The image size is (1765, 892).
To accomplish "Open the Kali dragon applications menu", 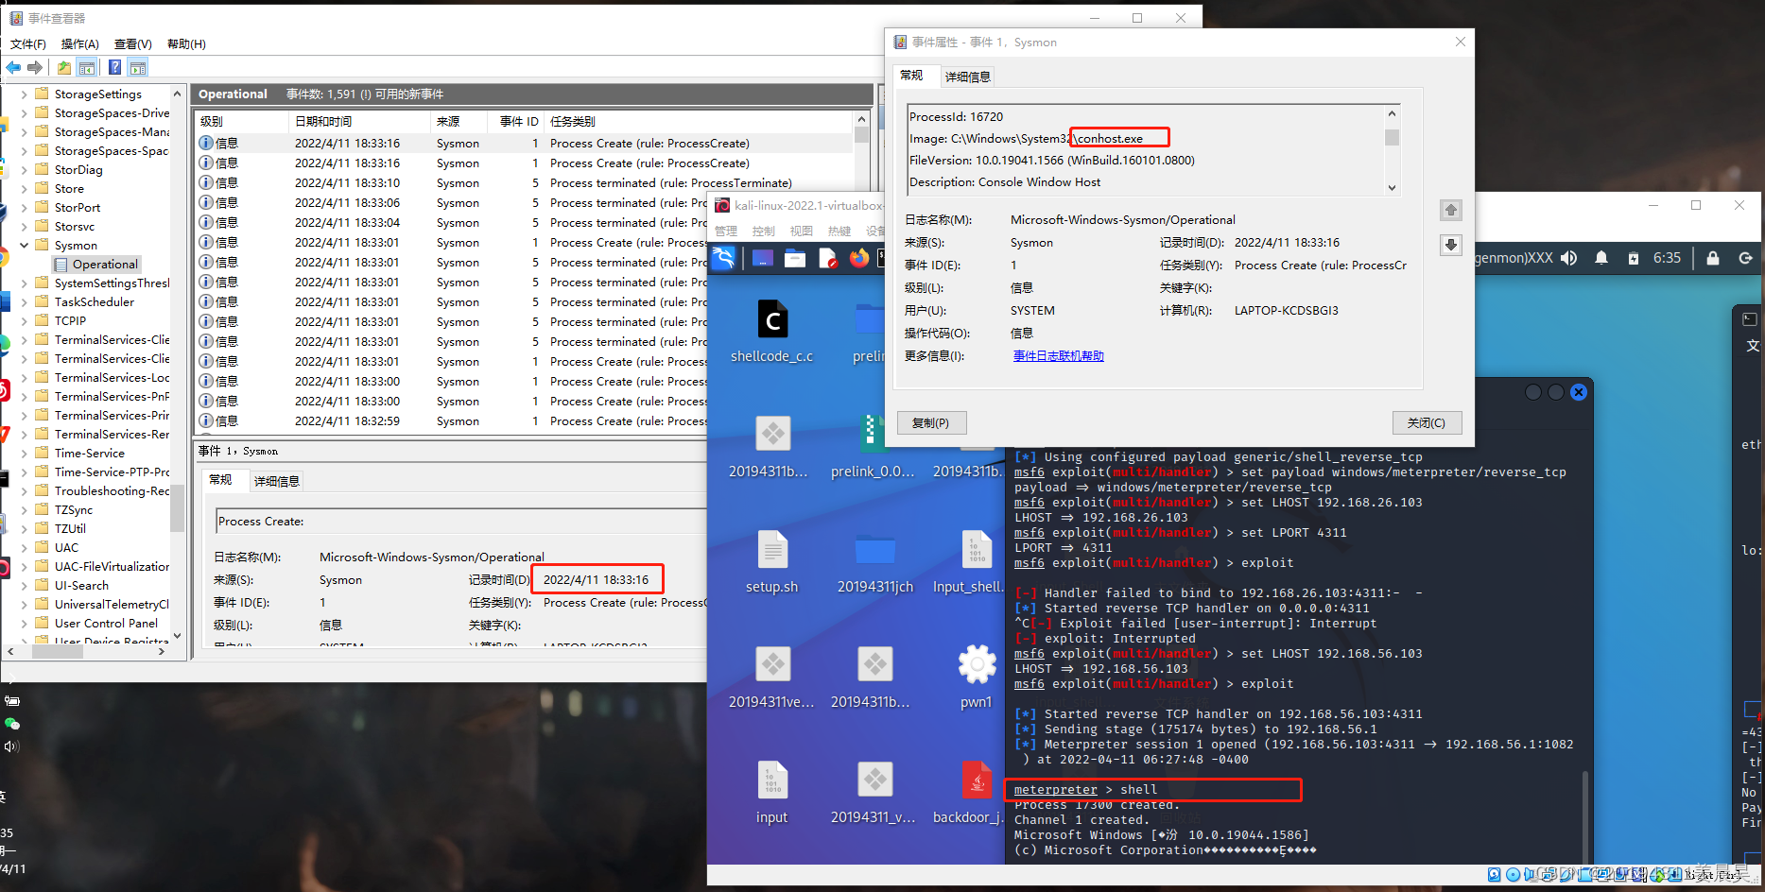I will [x=723, y=258].
